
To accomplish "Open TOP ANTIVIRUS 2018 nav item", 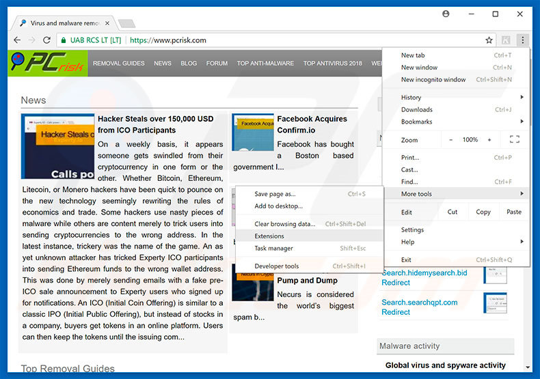I will coord(333,64).
